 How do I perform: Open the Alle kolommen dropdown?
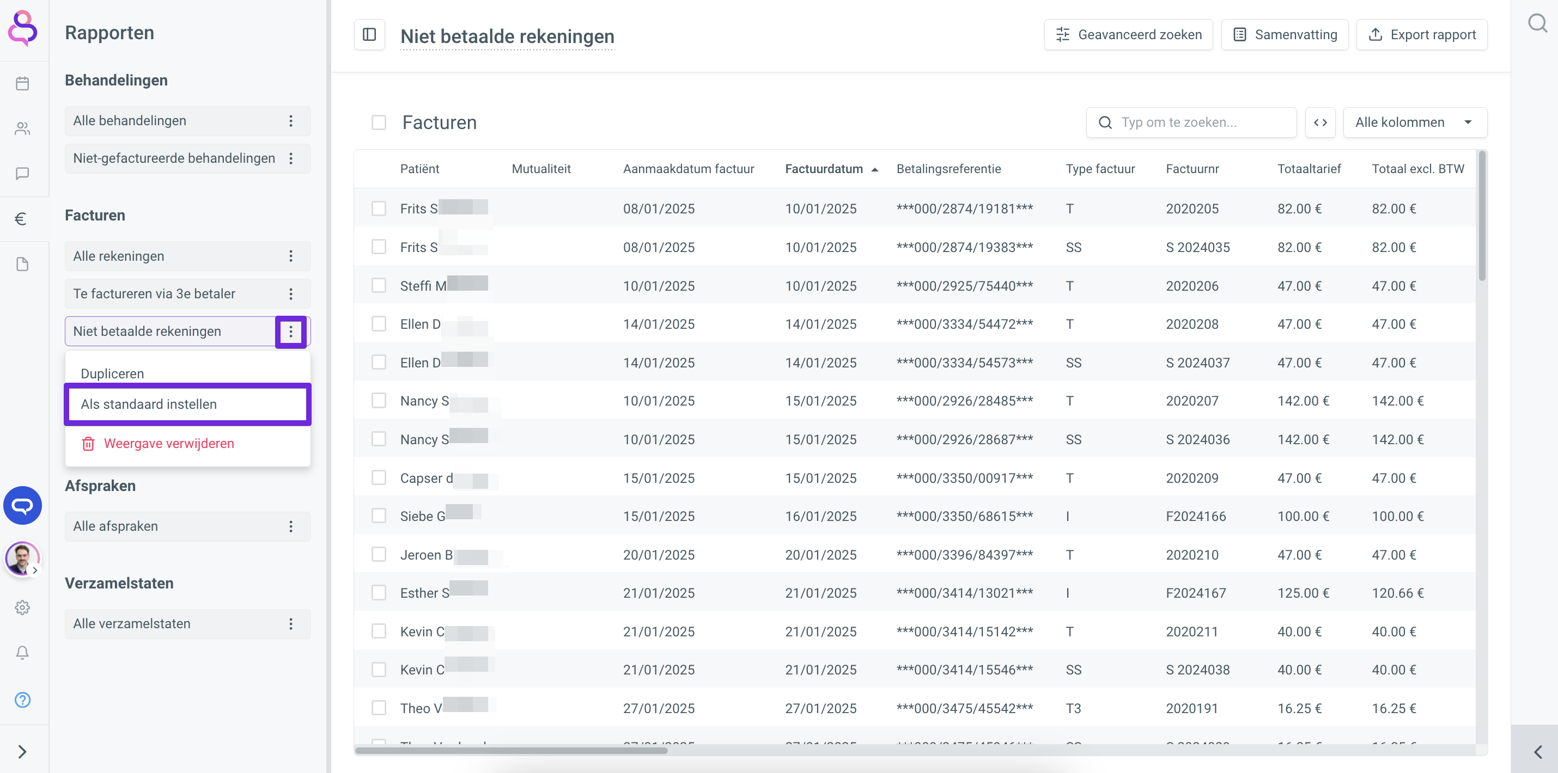[x=1414, y=122]
